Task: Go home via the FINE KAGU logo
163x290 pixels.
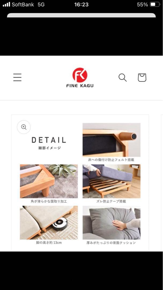Action: click(x=80, y=78)
